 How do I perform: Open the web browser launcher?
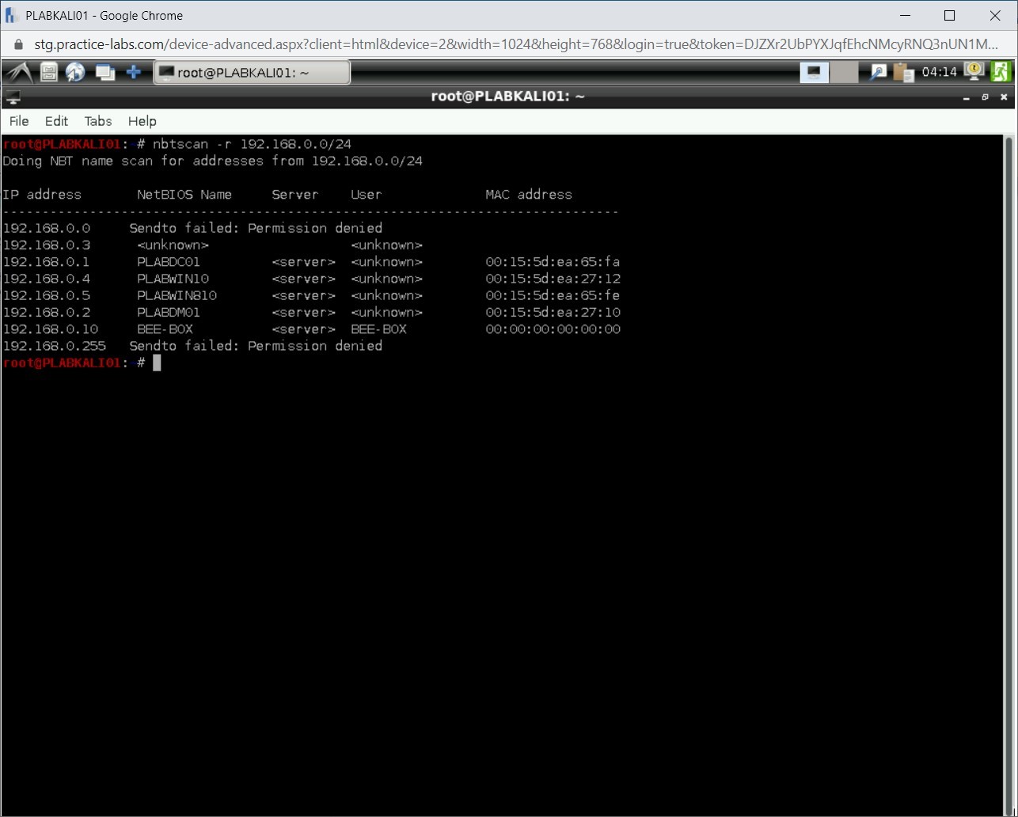(x=75, y=73)
